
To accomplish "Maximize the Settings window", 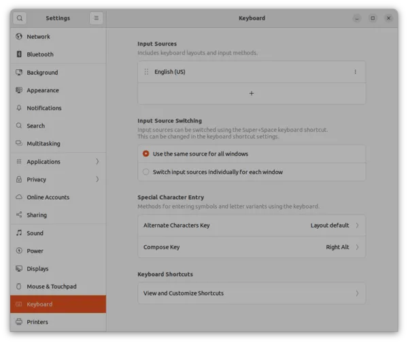I will [x=373, y=18].
